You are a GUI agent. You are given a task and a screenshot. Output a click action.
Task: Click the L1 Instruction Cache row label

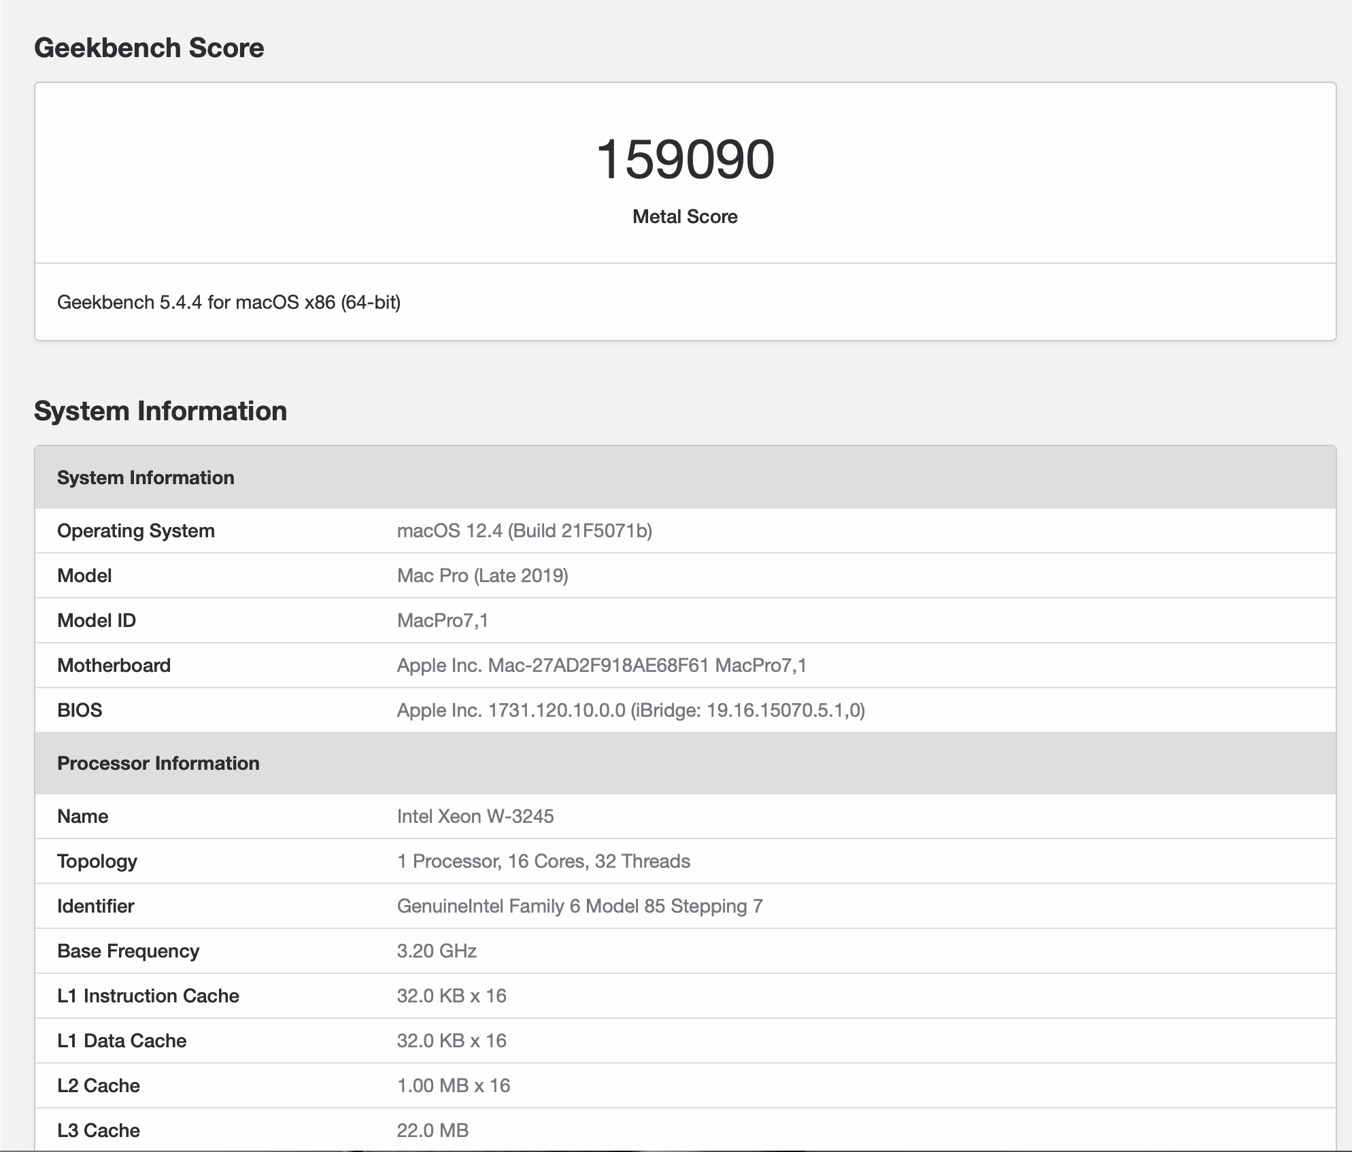(x=148, y=996)
